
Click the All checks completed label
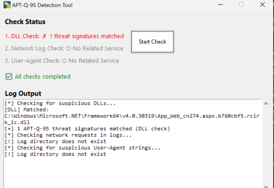43,76
